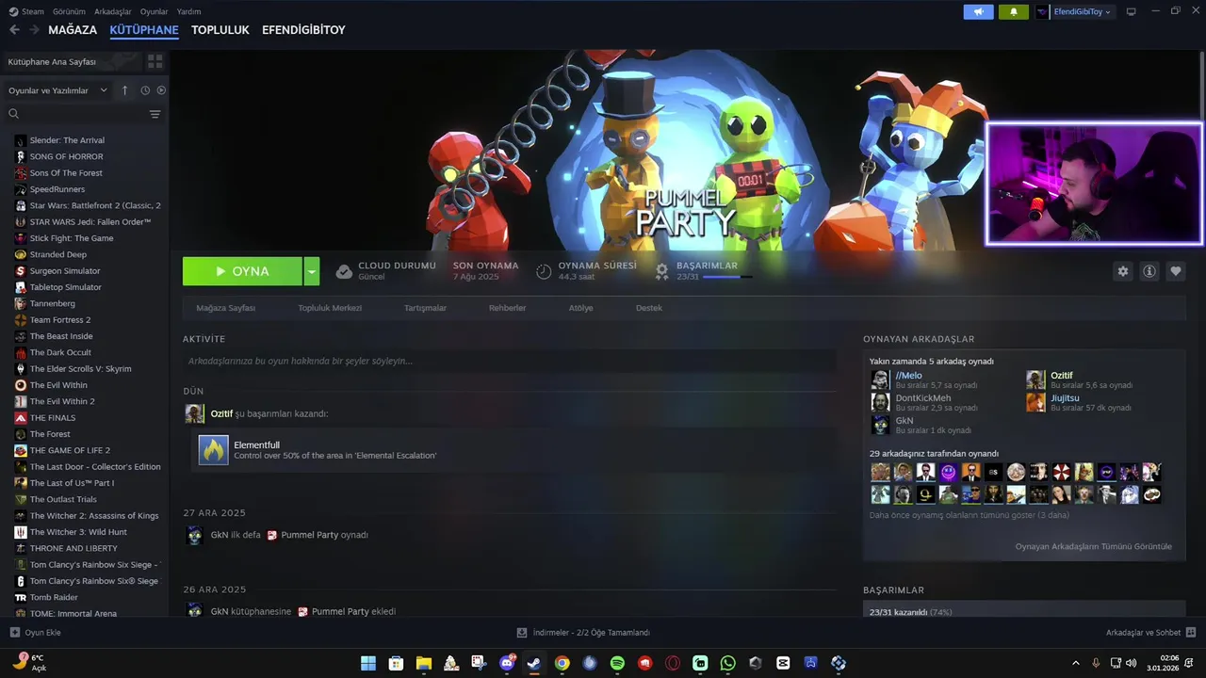Select The Outlast Trials in library
This screenshot has width=1206, height=678.
click(x=63, y=499)
